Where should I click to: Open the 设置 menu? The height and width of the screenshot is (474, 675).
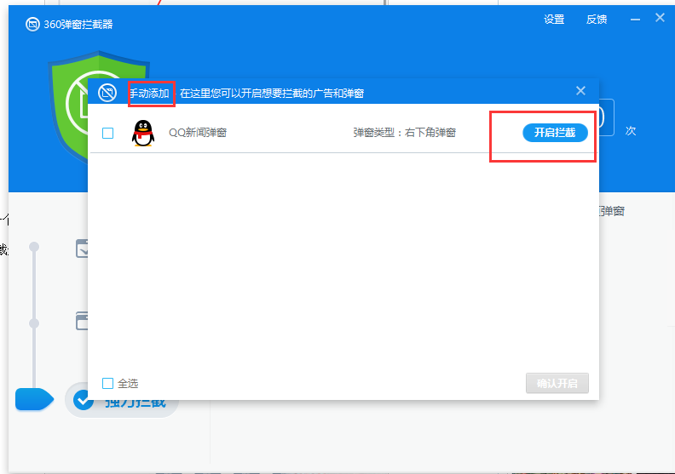coord(554,20)
